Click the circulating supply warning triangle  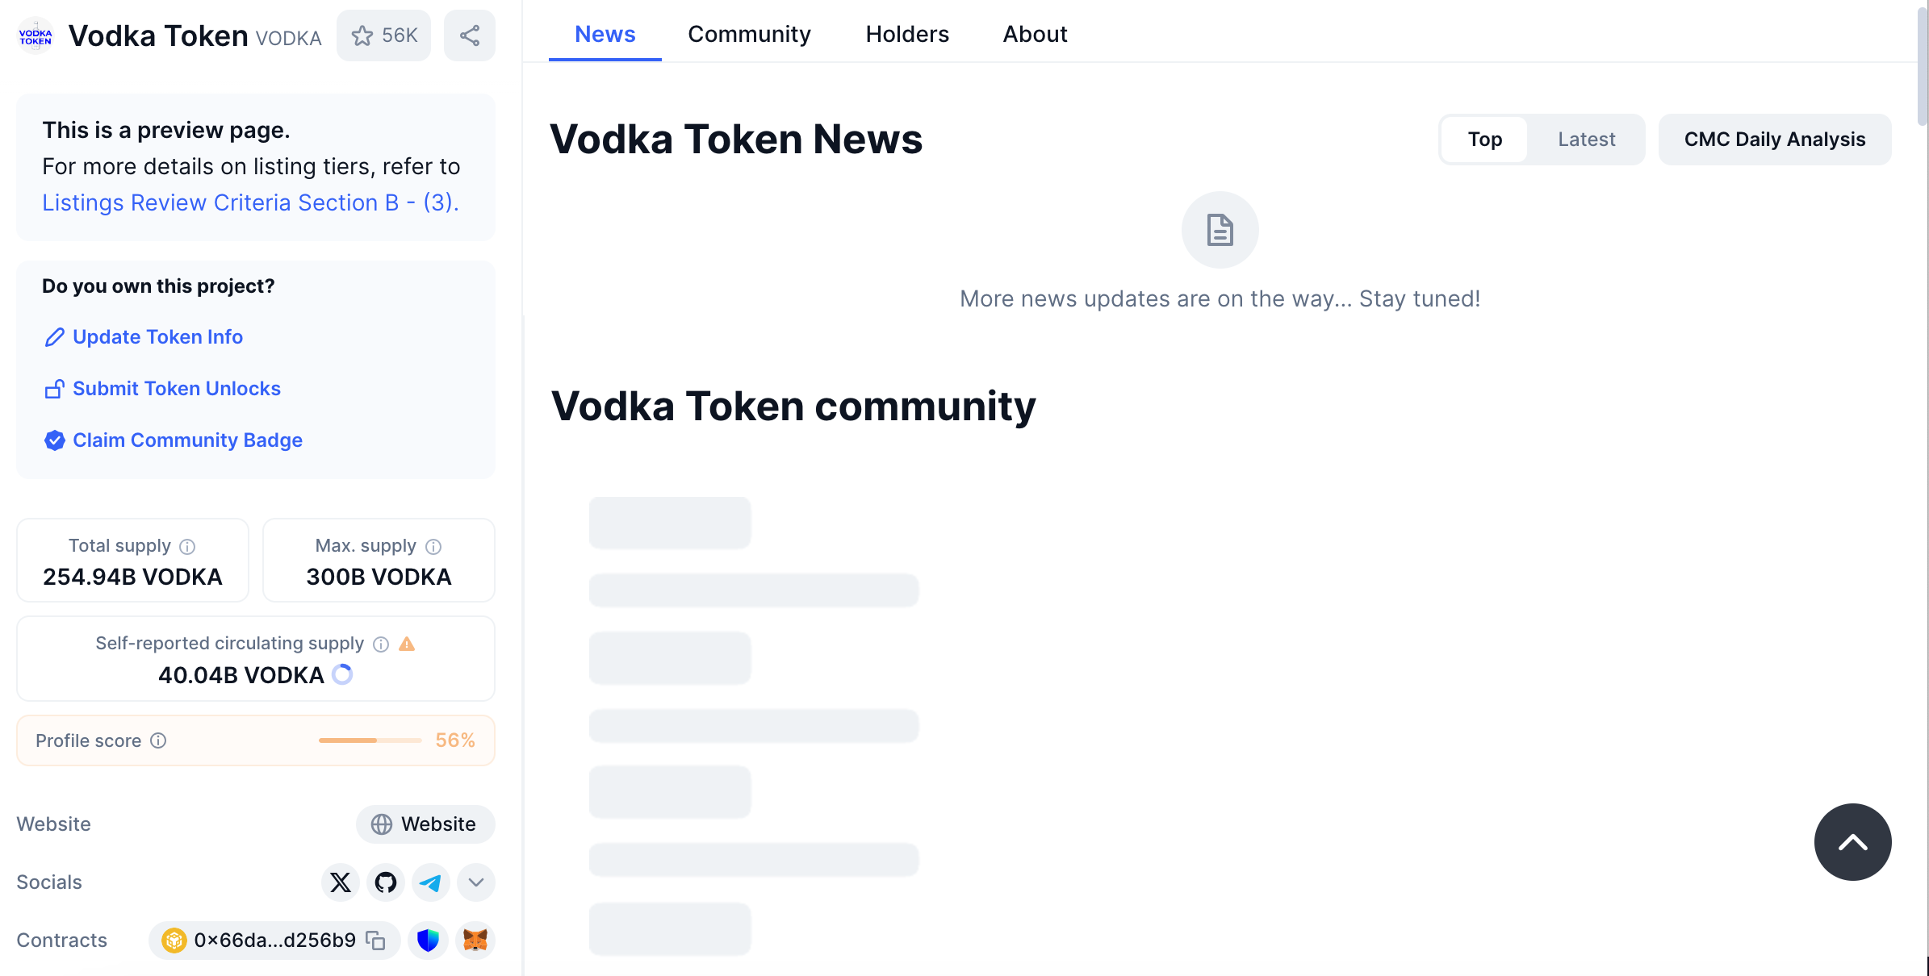pyautogui.click(x=407, y=644)
